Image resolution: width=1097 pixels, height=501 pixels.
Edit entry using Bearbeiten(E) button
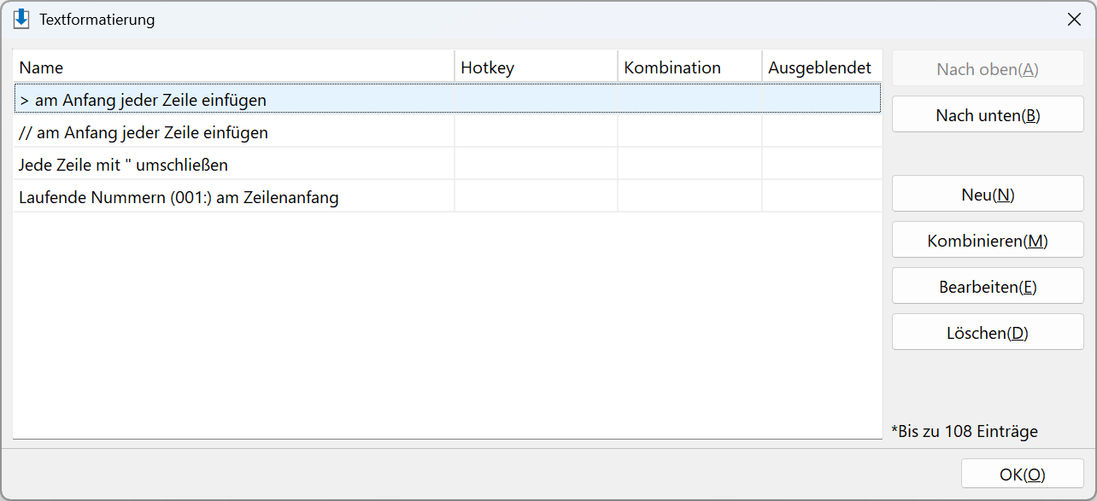pos(988,287)
